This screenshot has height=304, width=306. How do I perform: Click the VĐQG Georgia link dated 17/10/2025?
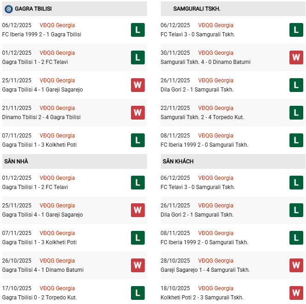(57, 288)
